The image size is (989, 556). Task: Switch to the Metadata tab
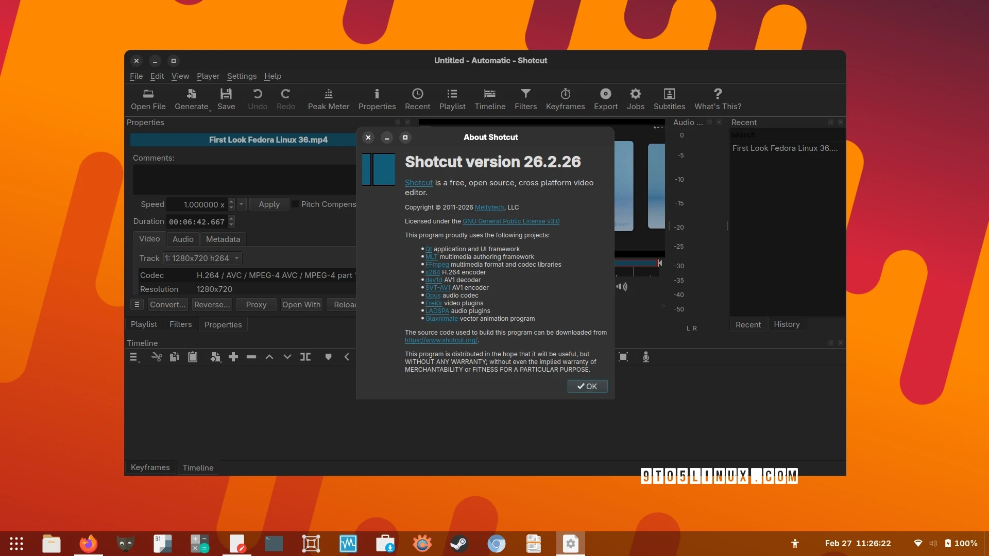tap(223, 239)
